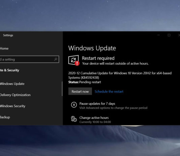
Task: Minimize the Settings window
Action: point(158,35)
